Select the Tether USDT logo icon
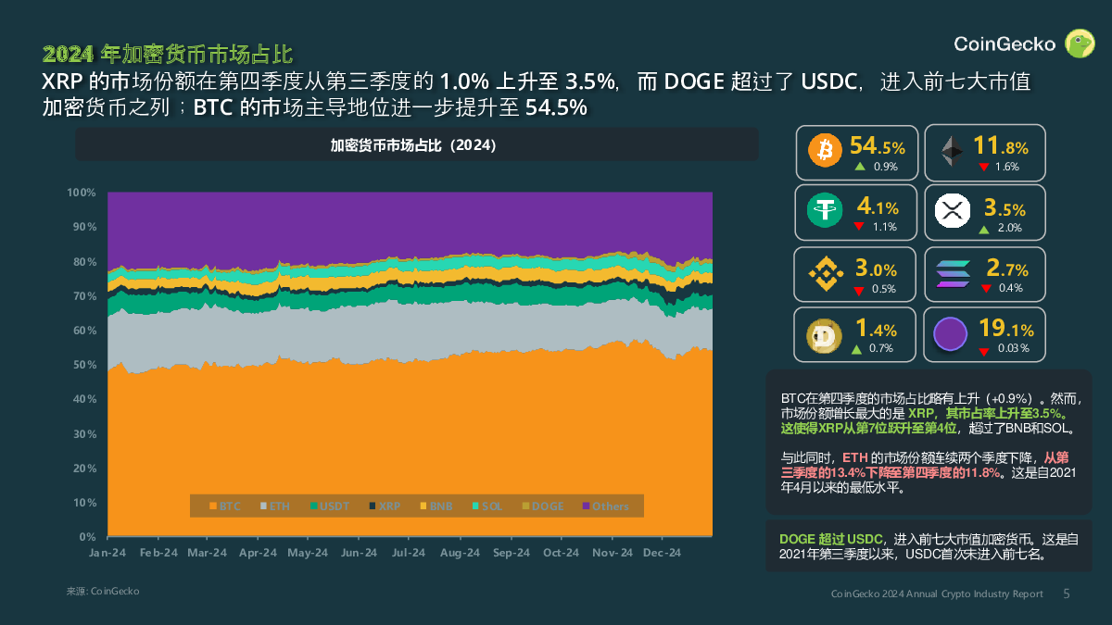Viewport: 1112px width, 625px height. [825, 212]
